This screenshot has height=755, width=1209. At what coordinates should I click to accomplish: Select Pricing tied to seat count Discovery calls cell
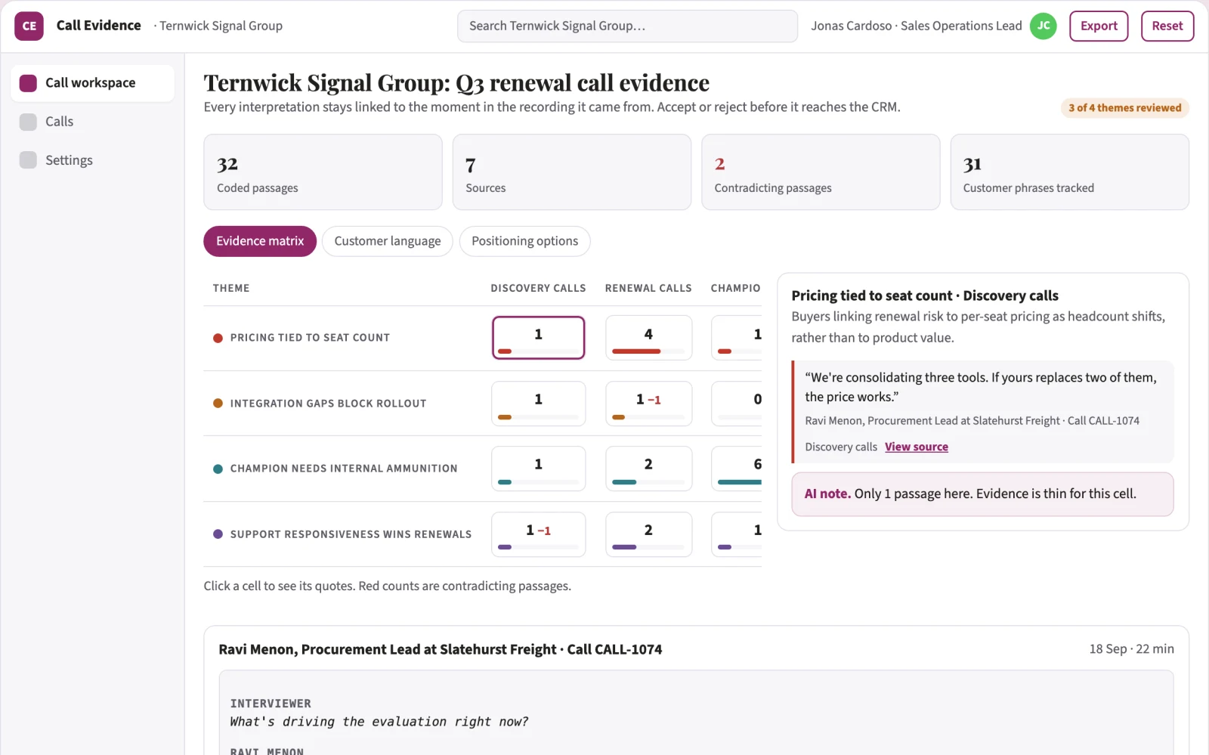click(539, 338)
